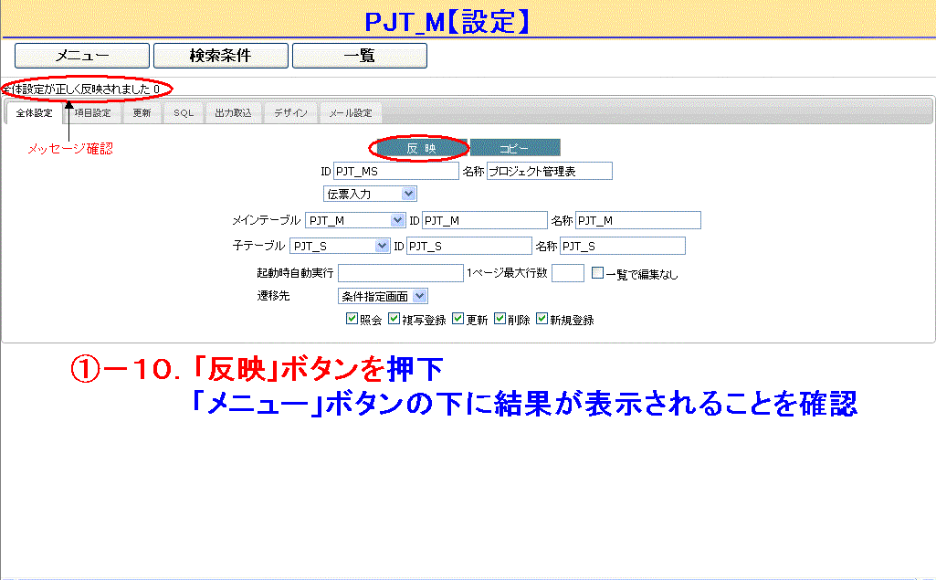Focus the 名称 field containing プロジェクト管理表
This screenshot has width=936, height=580.
pyautogui.click(x=549, y=171)
